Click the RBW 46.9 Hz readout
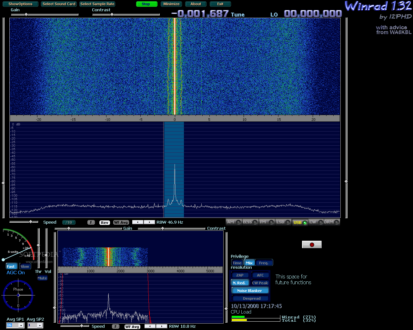The image size is (413, 330). [170, 222]
